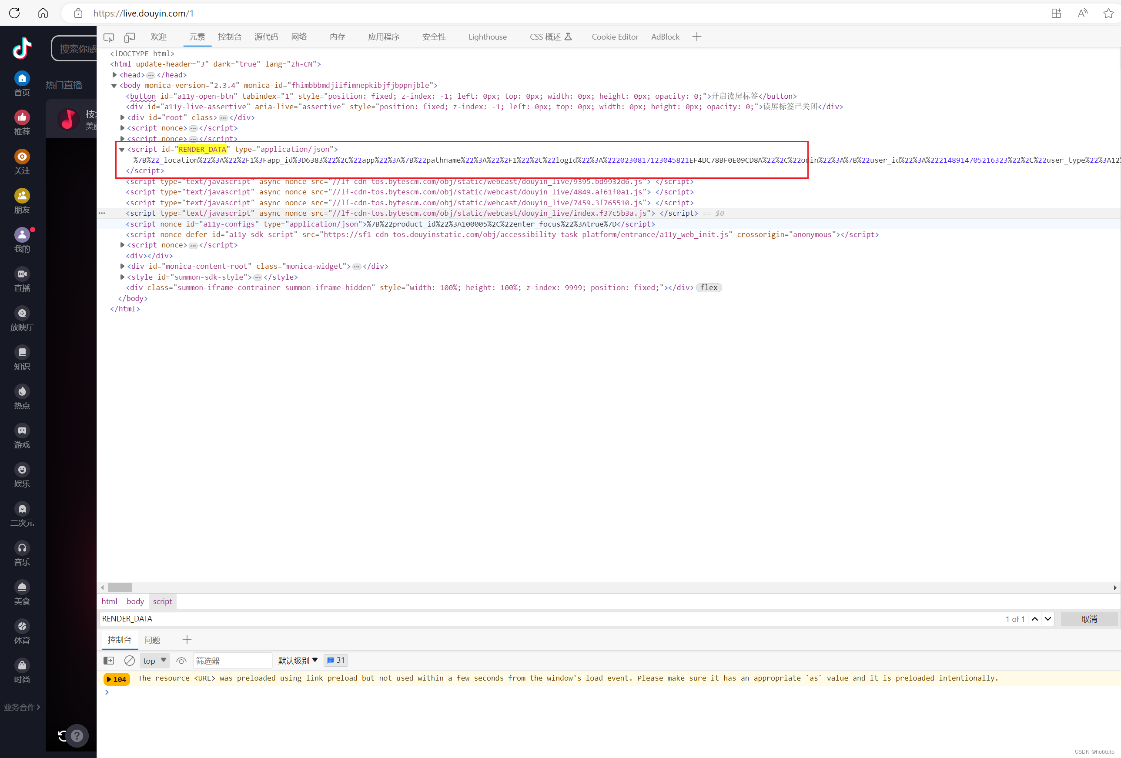Open 音乐 in the Douyin sidebar
1121x758 pixels.
pos(22,554)
